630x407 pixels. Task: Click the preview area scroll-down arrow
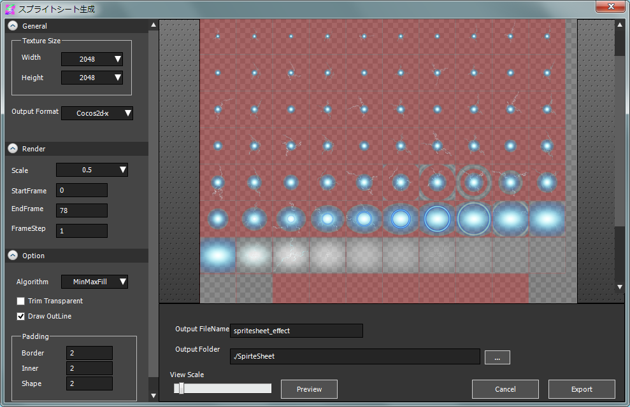point(620,287)
